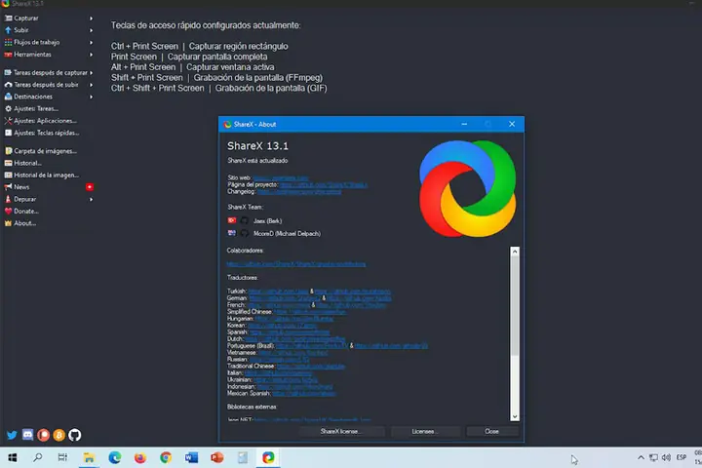Expand the Herramientas submenu arrow

pos(92,55)
